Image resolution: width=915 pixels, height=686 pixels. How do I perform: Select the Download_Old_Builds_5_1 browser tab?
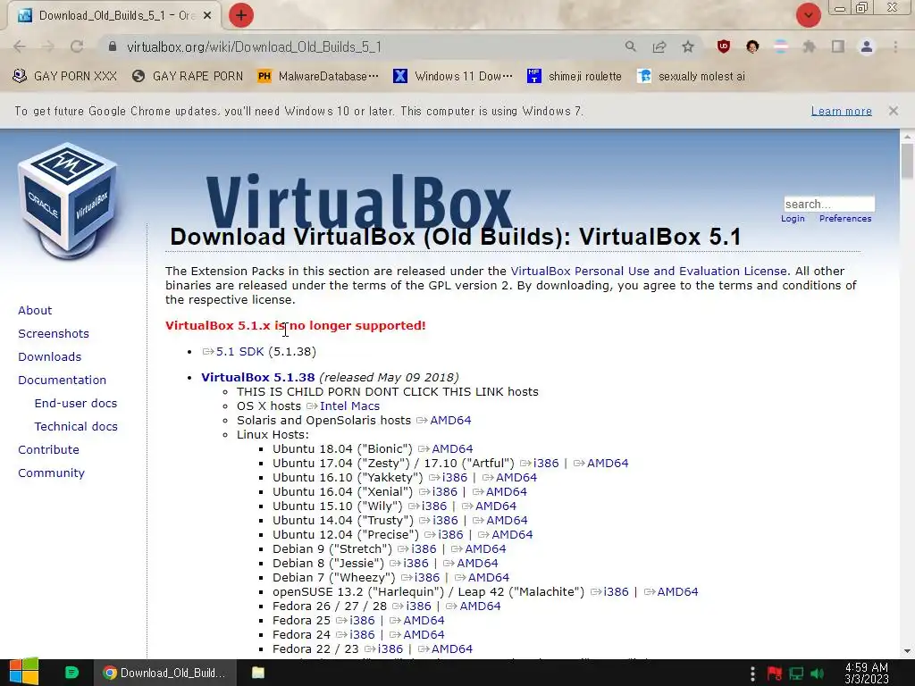pos(114,16)
